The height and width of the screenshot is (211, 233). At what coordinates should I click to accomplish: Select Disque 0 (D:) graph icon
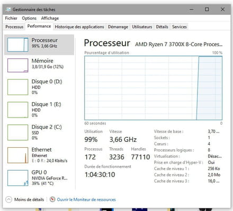pos(17,87)
